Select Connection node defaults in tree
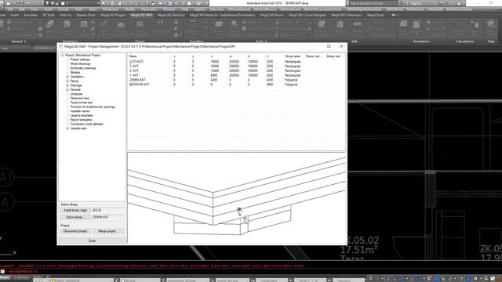 [x=86, y=124]
